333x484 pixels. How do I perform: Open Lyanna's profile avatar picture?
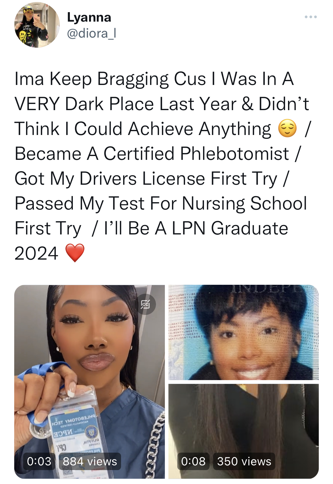37,25
